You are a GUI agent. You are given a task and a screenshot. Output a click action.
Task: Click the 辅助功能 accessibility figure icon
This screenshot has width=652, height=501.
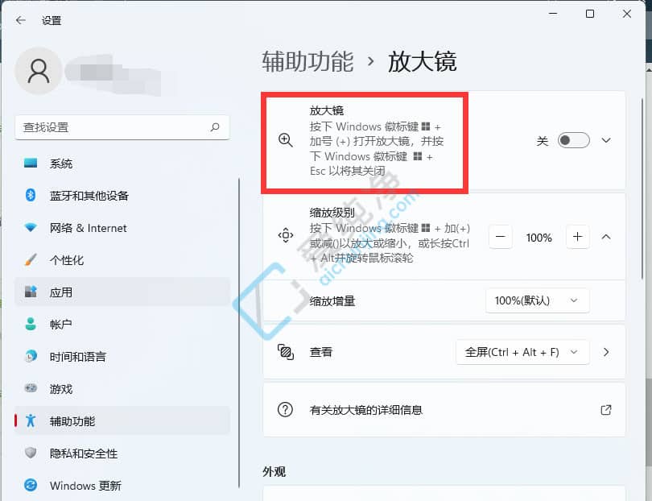31,420
